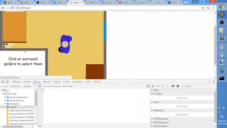Open the DevTools customize three-dot menu
Image resolution: width=227 pixels, height=128 pixels.
click(x=209, y=81)
